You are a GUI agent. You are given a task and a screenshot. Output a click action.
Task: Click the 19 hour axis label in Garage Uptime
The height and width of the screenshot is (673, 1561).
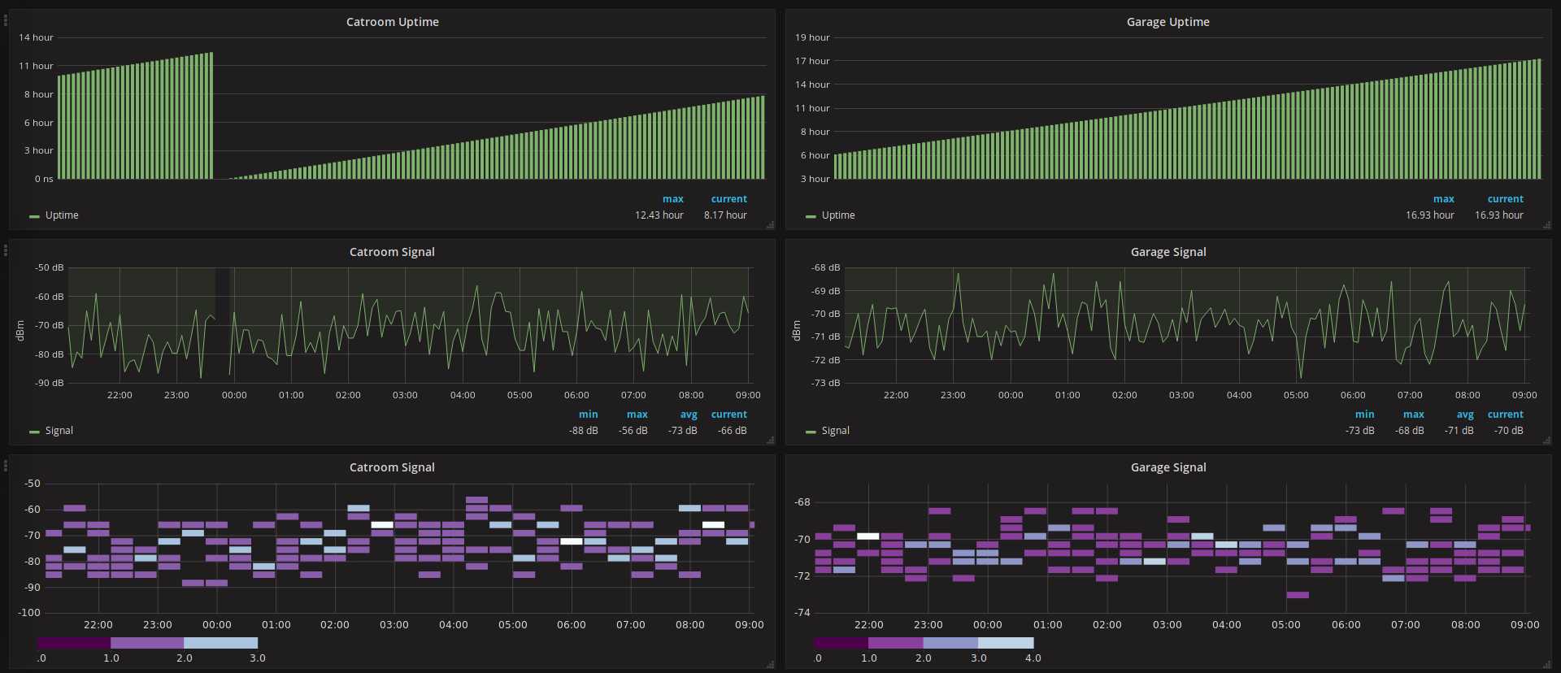pos(812,37)
